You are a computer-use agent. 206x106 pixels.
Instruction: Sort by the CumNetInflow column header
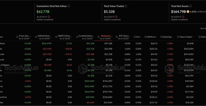86,37
